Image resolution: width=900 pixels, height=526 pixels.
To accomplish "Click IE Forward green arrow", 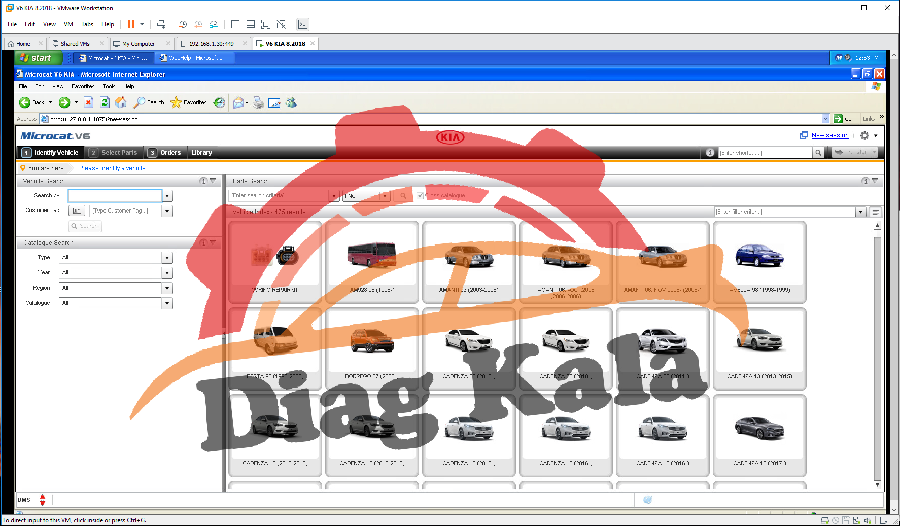I will pyautogui.click(x=64, y=102).
